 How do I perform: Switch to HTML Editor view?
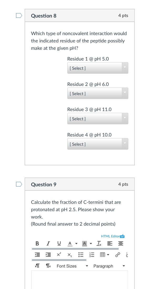pyautogui.click(x=112, y=236)
